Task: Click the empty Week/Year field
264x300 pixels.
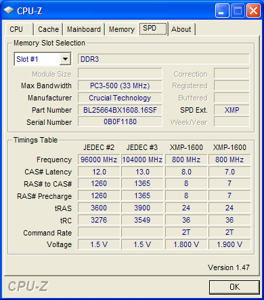Action: point(232,121)
